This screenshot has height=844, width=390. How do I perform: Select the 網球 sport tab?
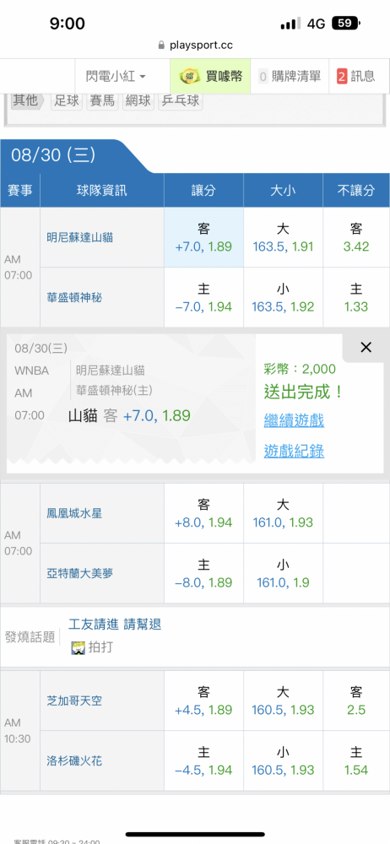tap(138, 100)
